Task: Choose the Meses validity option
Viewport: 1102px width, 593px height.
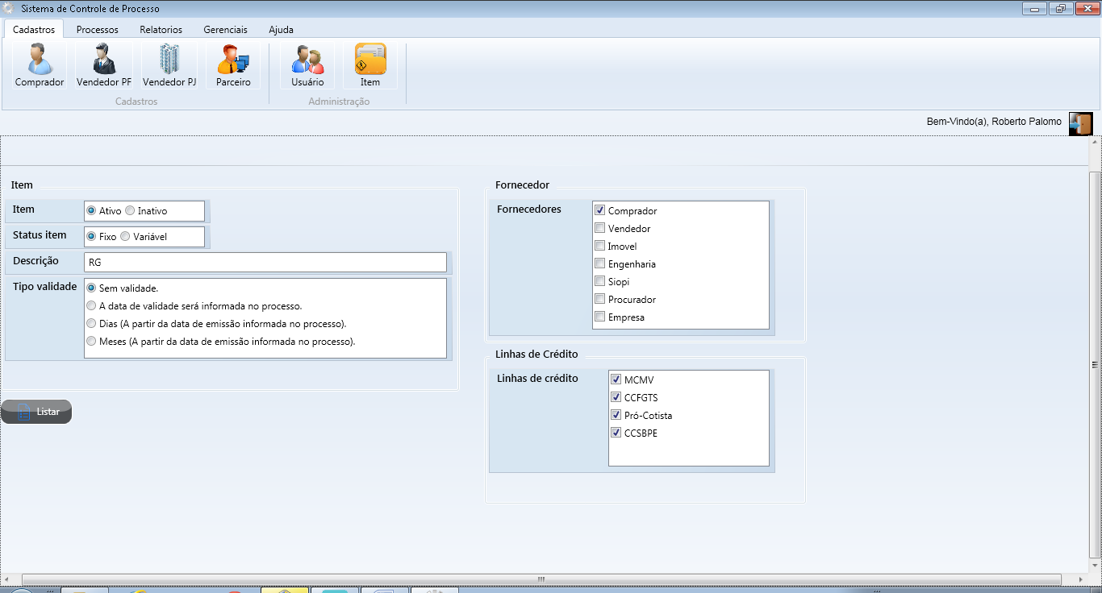Action: 91,341
